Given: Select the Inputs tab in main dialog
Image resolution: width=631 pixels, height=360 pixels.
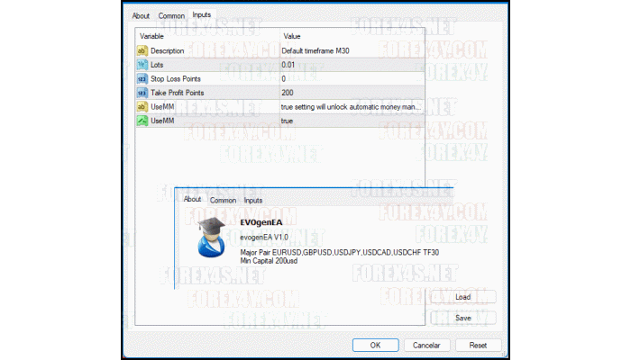Looking at the screenshot, I should [202, 15].
